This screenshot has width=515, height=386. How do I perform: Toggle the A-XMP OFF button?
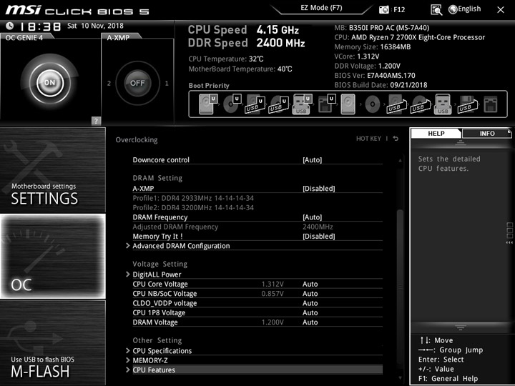[137, 83]
